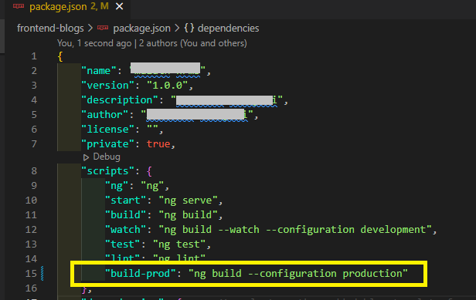Click the Debug play triangle icon
This screenshot has width=476, height=300.
(x=86, y=157)
